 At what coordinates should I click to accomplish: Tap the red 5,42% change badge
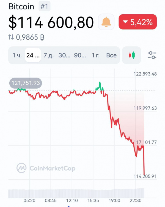[137, 22]
